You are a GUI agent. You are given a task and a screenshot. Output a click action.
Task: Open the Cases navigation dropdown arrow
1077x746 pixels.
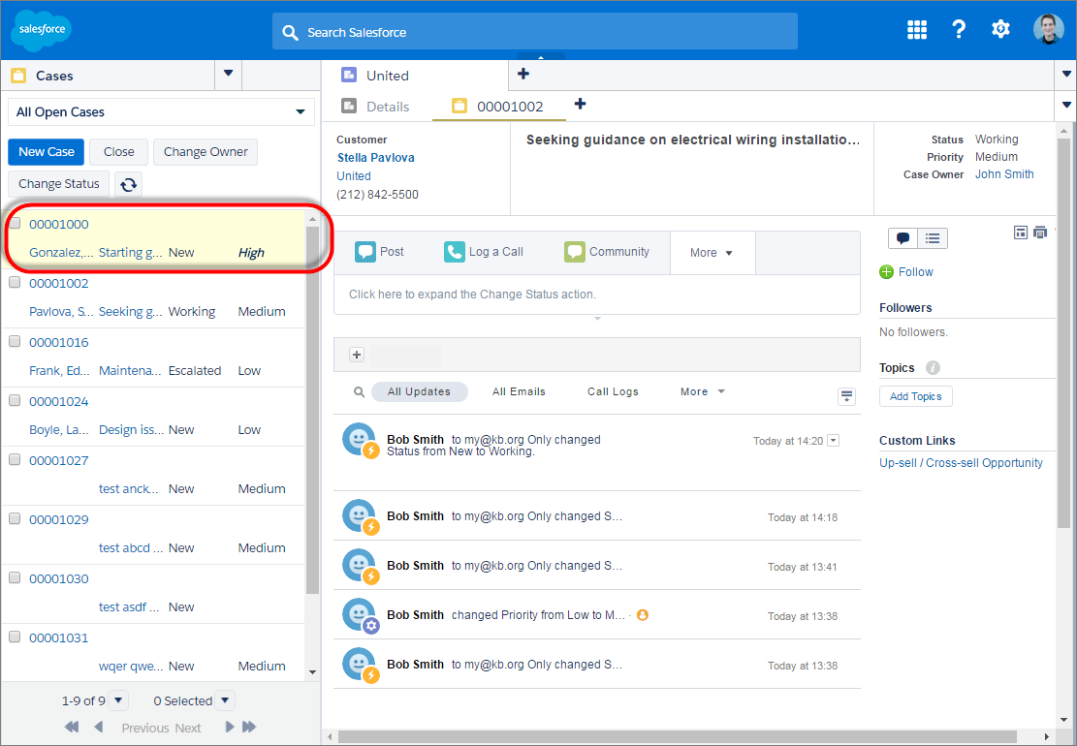tap(229, 75)
